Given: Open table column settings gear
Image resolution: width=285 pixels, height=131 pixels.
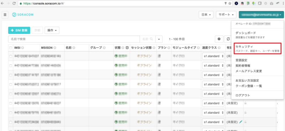Looking at the screenshot, I should coord(219,39).
